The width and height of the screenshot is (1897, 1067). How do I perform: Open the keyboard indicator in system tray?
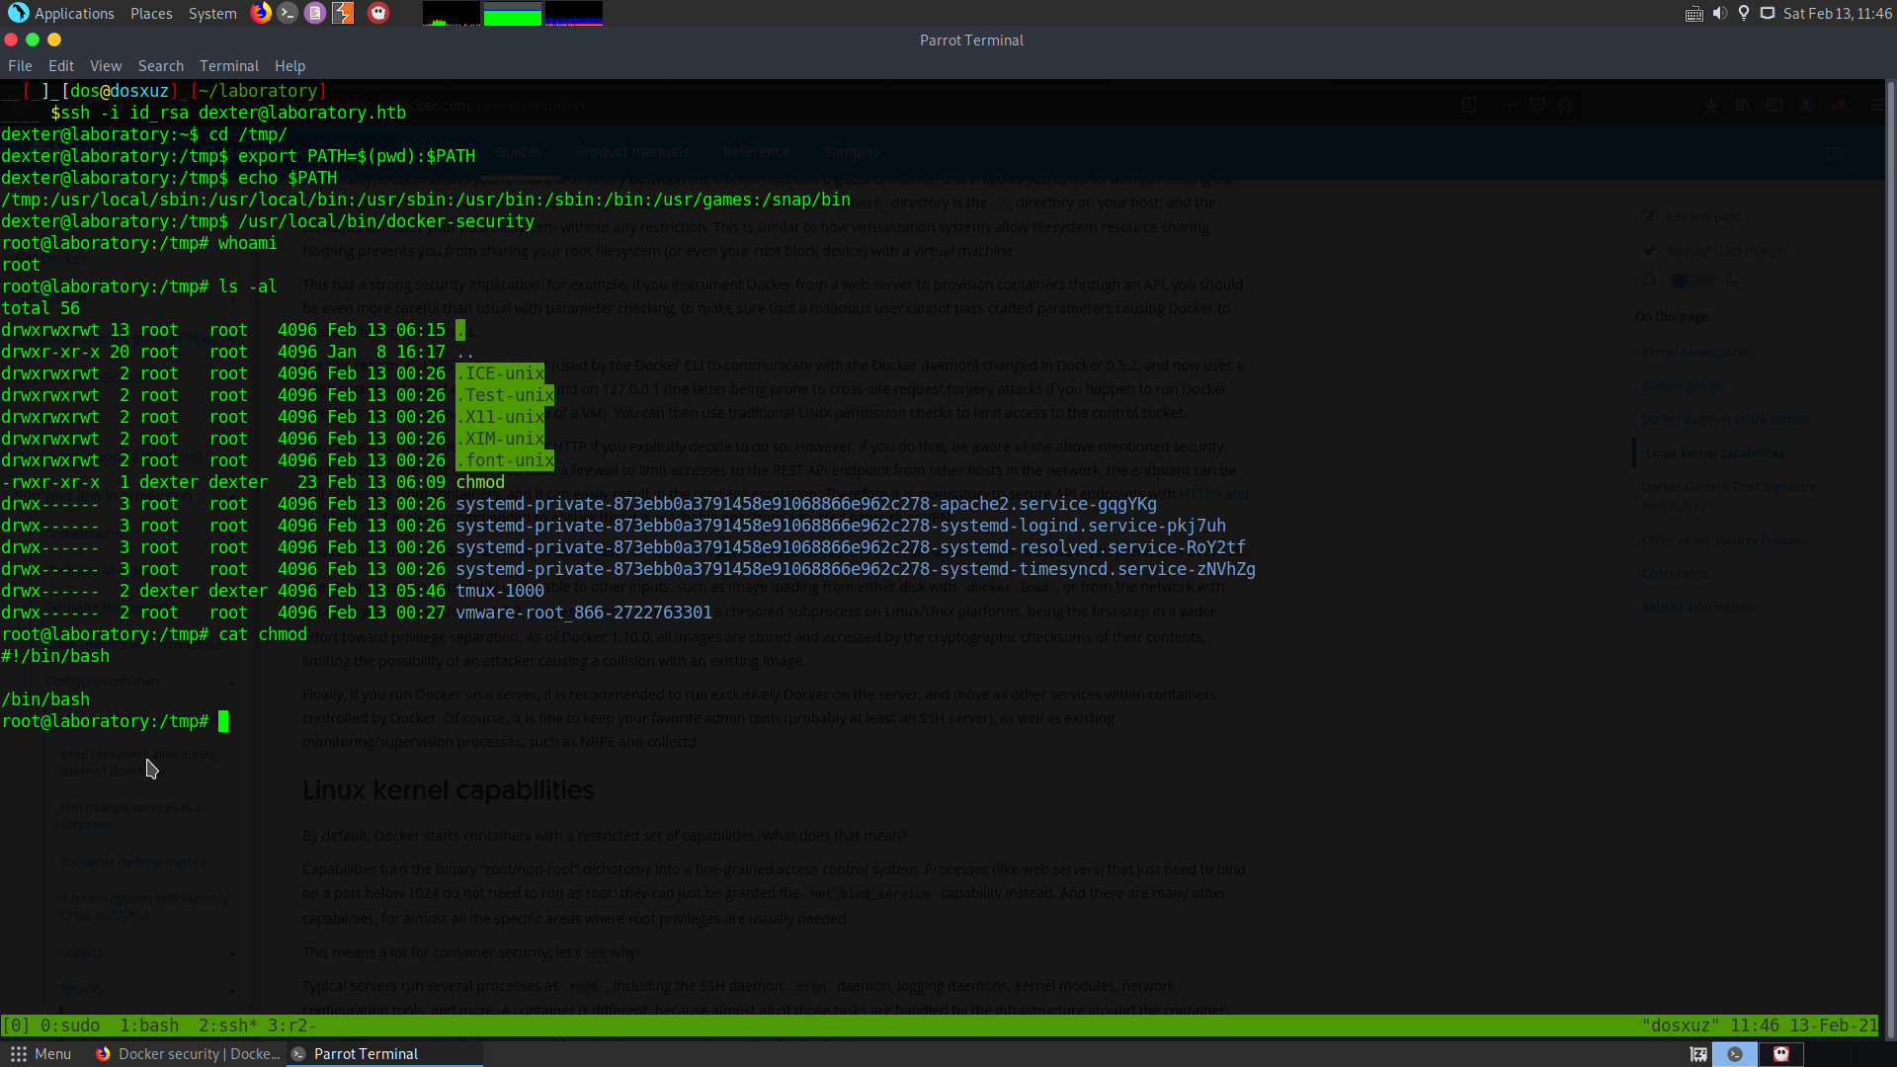point(1693,13)
